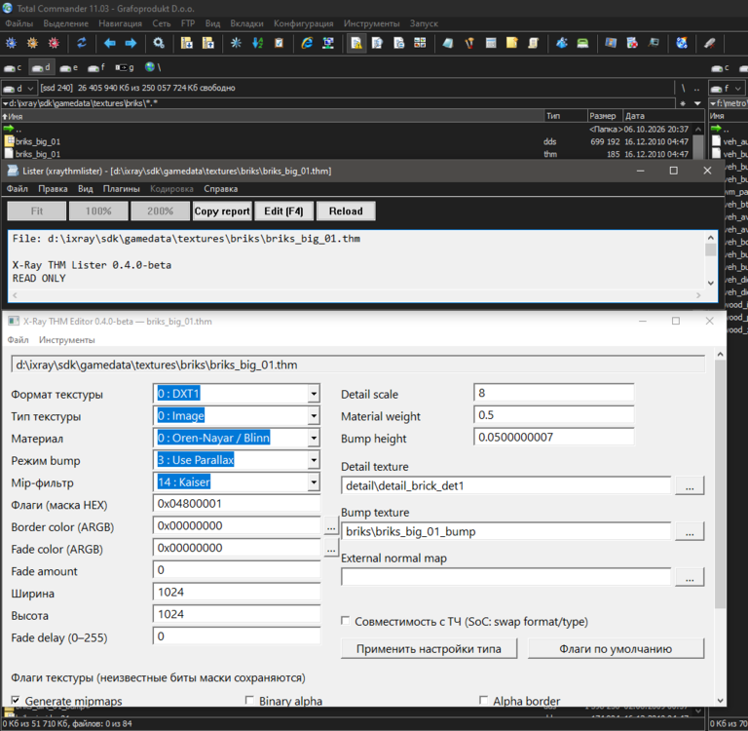Screen dimensions: 748x731
Task: Click the Bump height input field
Action: coord(554,438)
